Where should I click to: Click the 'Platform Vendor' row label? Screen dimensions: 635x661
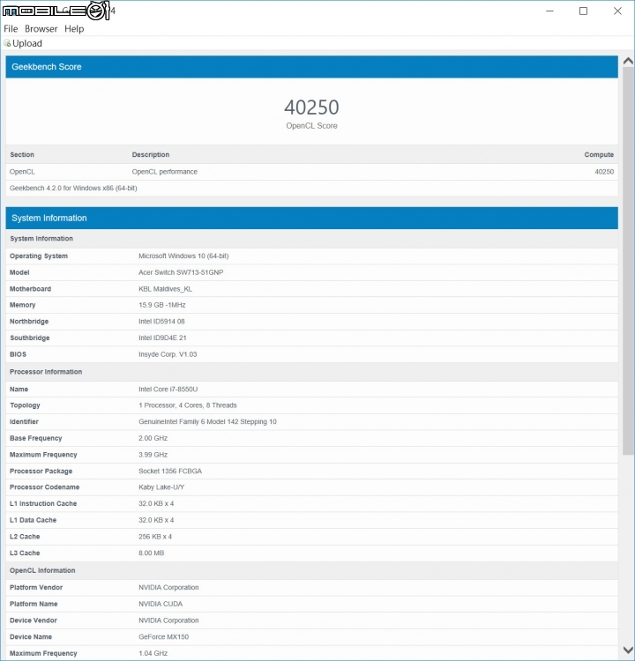(x=36, y=587)
